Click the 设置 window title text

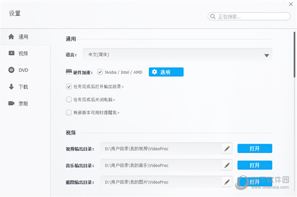coord(15,13)
